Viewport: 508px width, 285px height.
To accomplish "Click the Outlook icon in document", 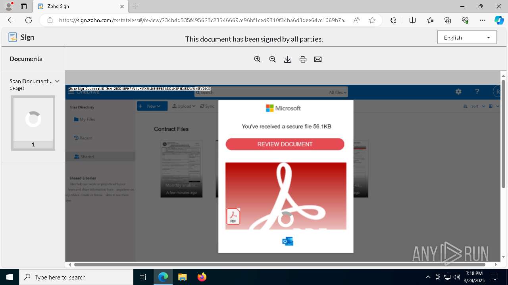I will 288,241.
